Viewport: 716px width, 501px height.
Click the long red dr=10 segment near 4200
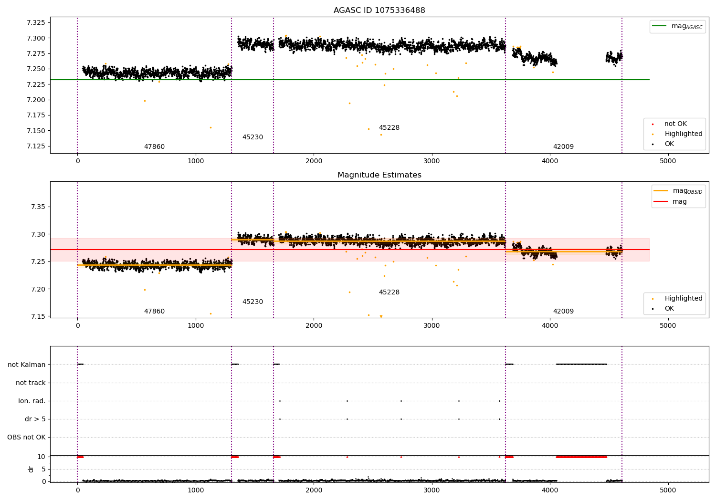click(x=581, y=457)
